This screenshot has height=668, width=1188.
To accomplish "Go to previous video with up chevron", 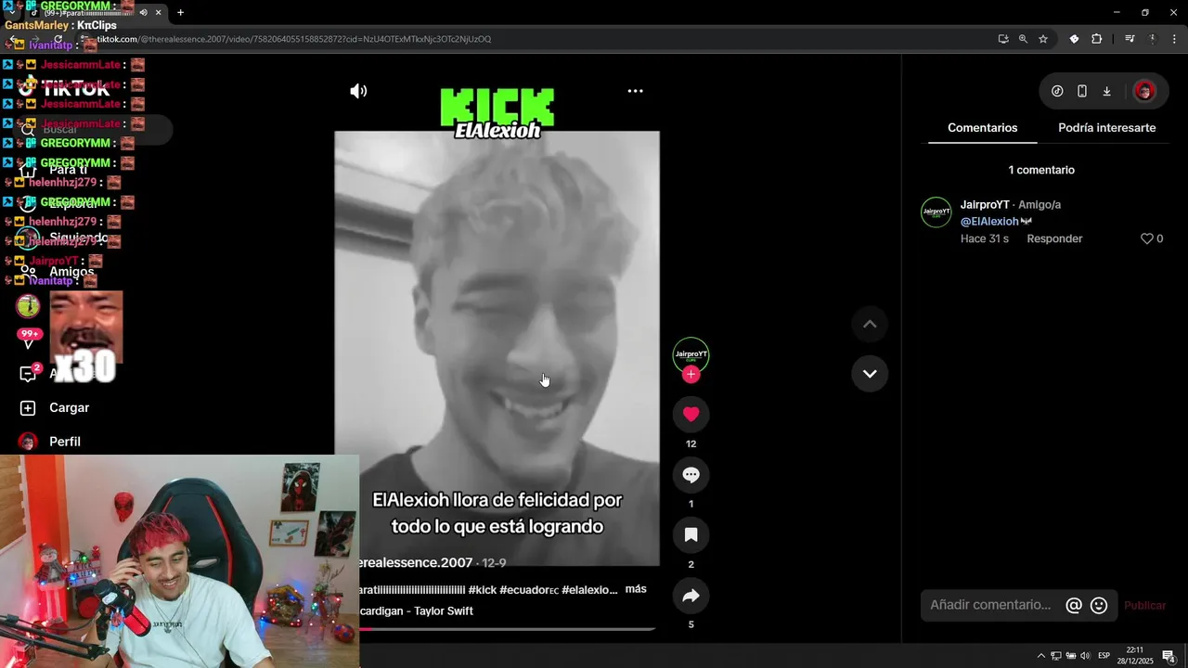I will (x=870, y=324).
